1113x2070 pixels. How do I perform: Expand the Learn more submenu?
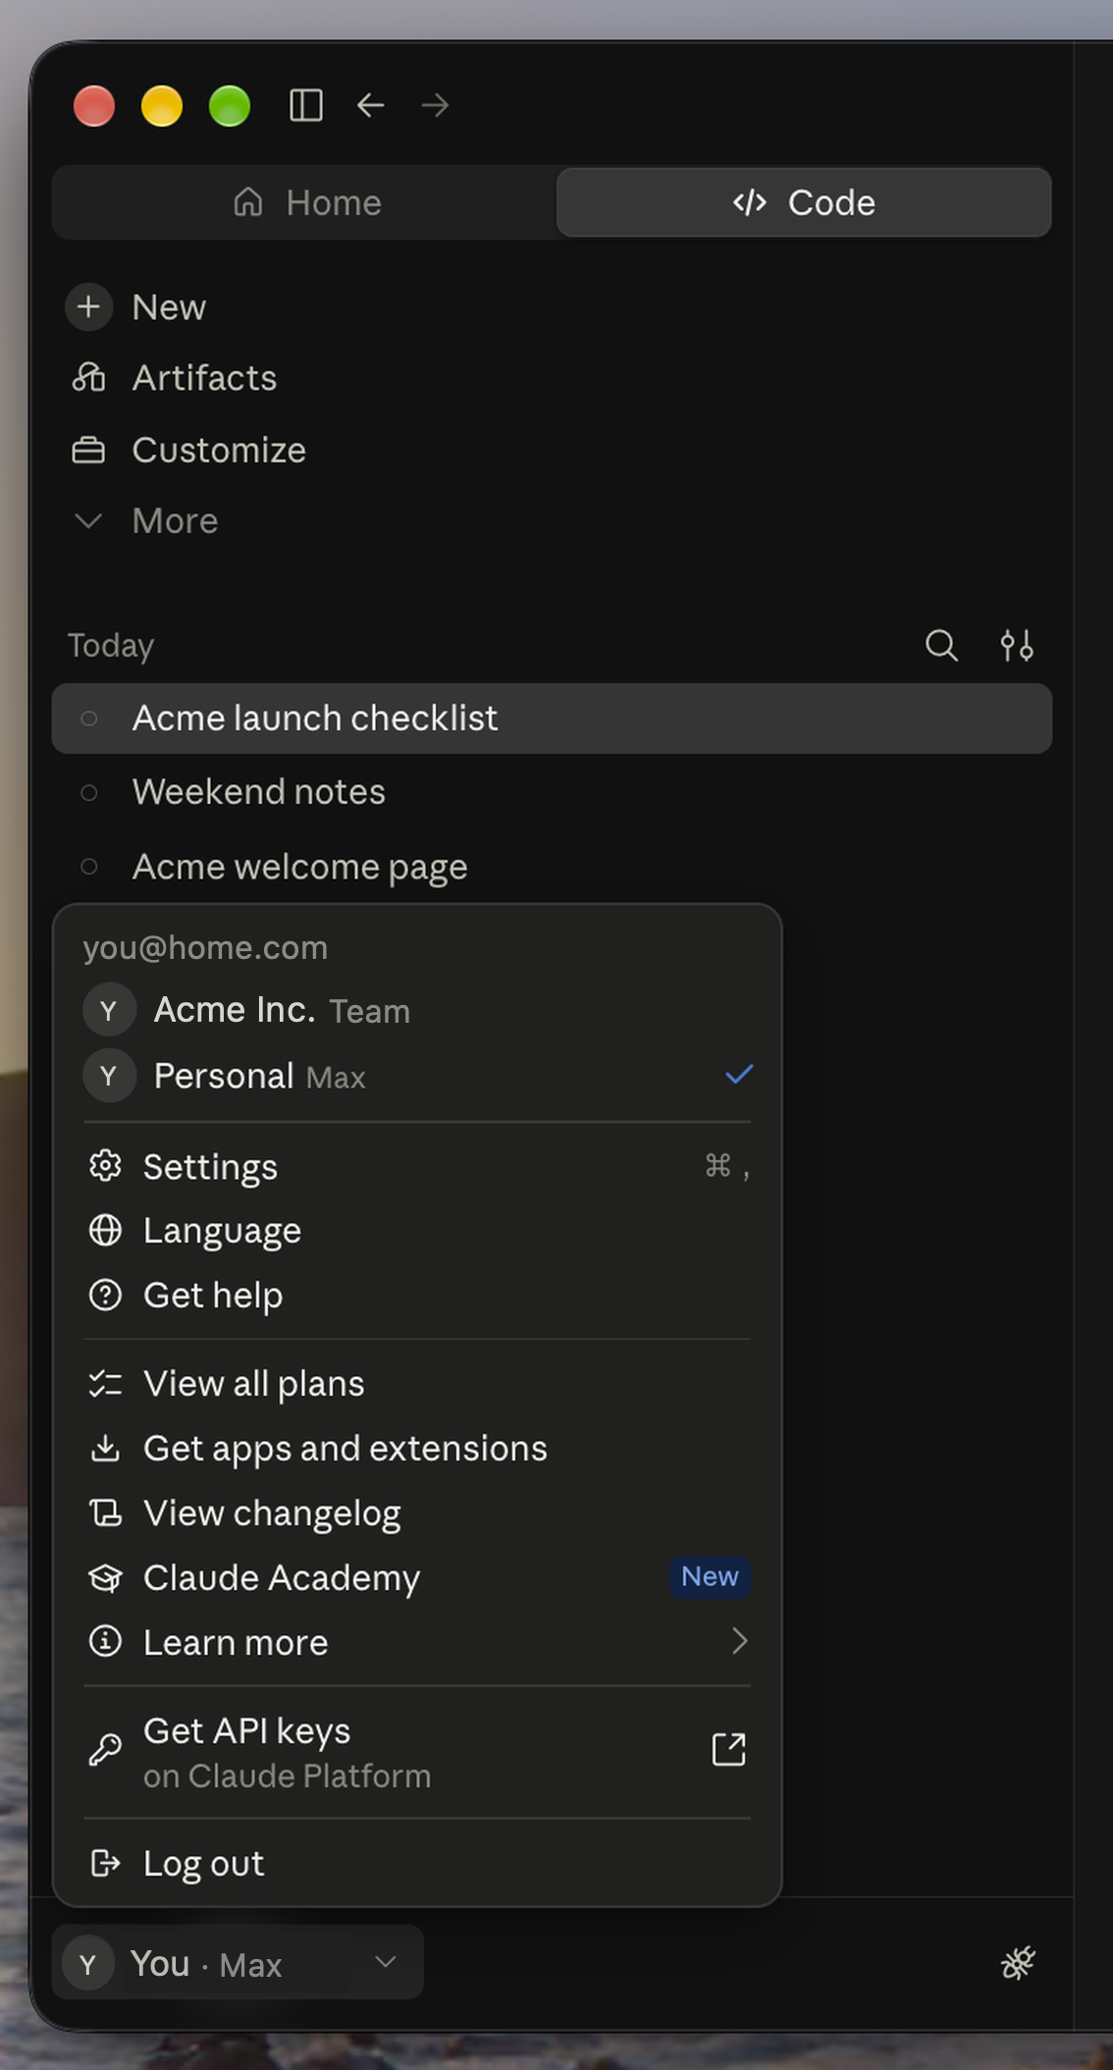[417, 1643]
